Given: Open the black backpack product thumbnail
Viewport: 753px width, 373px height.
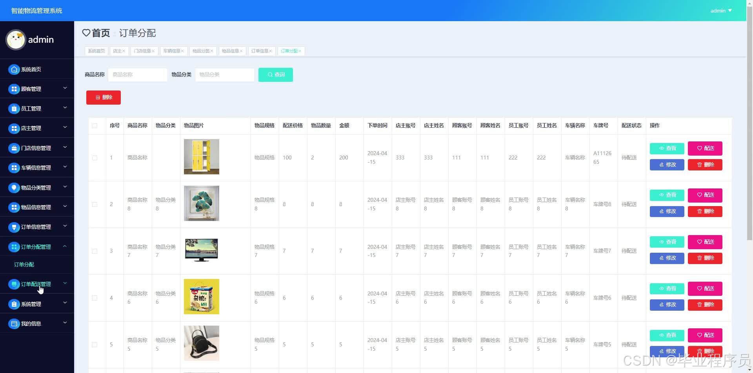Looking at the screenshot, I should pos(202,343).
